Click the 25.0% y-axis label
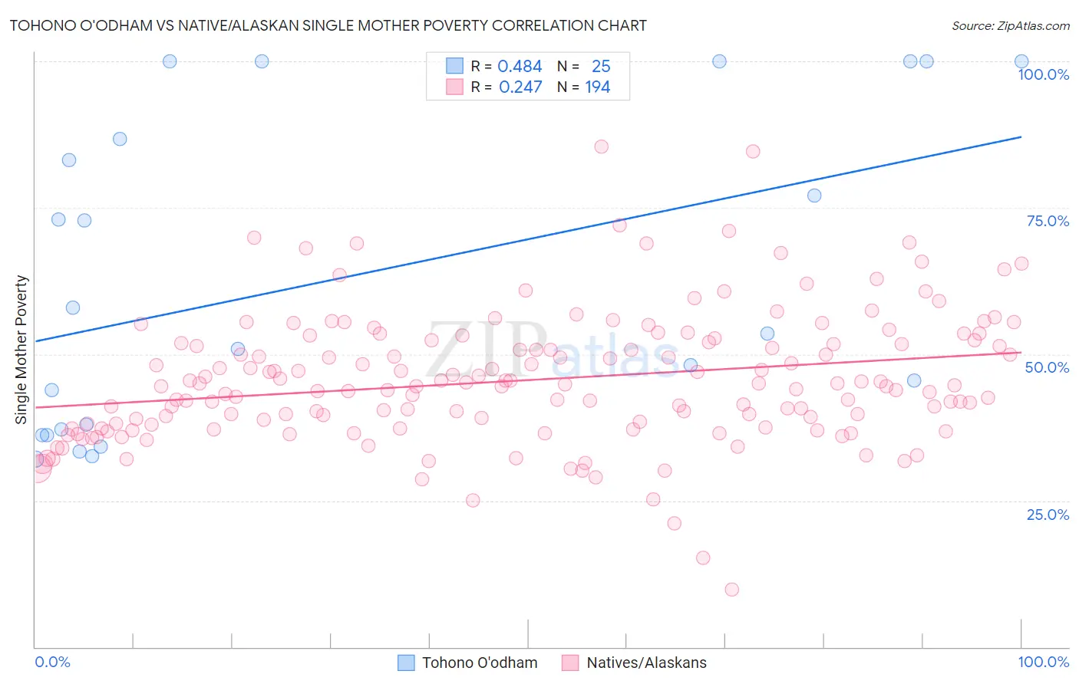Viewport: 1079px width, 684px height. coord(1048,515)
